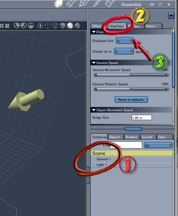
Task: Collapse the Camera Speed section
Action: pyautogui.click(x=94, y=63)
